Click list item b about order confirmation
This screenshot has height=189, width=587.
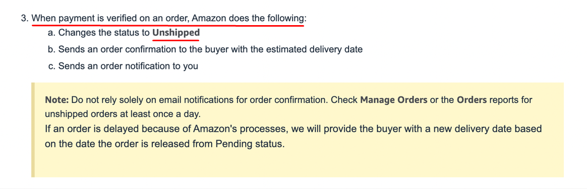coord(205,49)
